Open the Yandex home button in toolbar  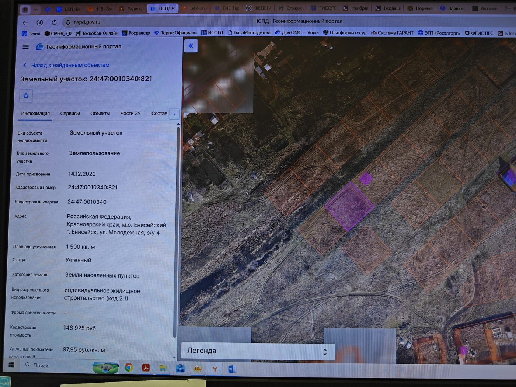point(40,22)
